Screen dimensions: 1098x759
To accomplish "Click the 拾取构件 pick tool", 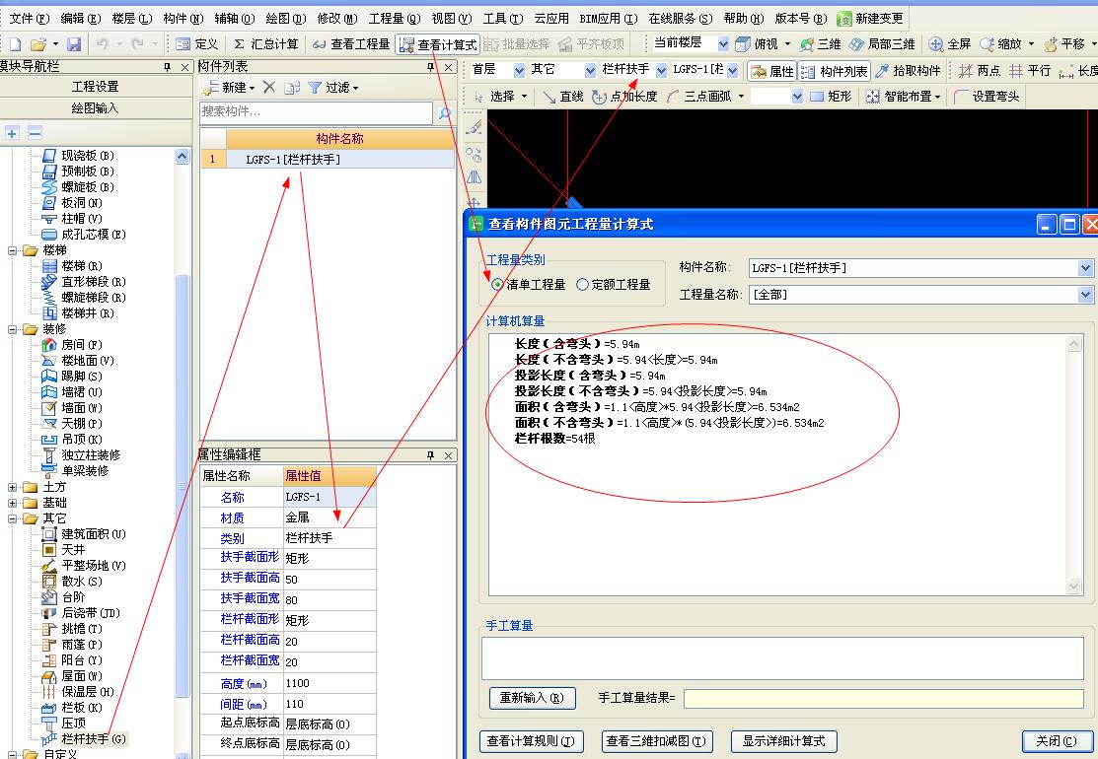I will pos(909,71).
